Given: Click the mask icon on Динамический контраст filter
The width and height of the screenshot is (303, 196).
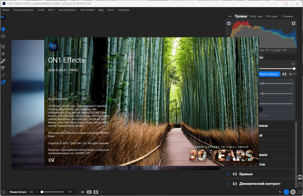Looking at the screenshot, I should click(235, 184).
